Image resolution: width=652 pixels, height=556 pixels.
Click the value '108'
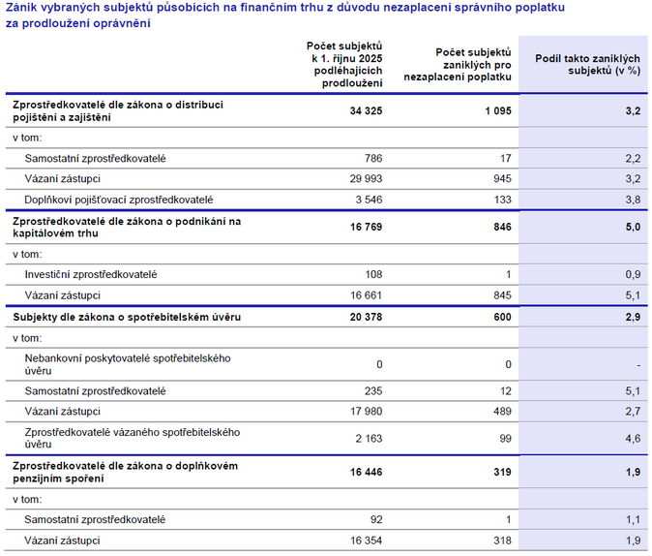click(373, 274)
